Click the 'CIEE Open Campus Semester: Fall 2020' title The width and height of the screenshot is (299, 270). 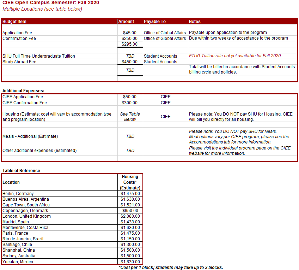point(51,3)
